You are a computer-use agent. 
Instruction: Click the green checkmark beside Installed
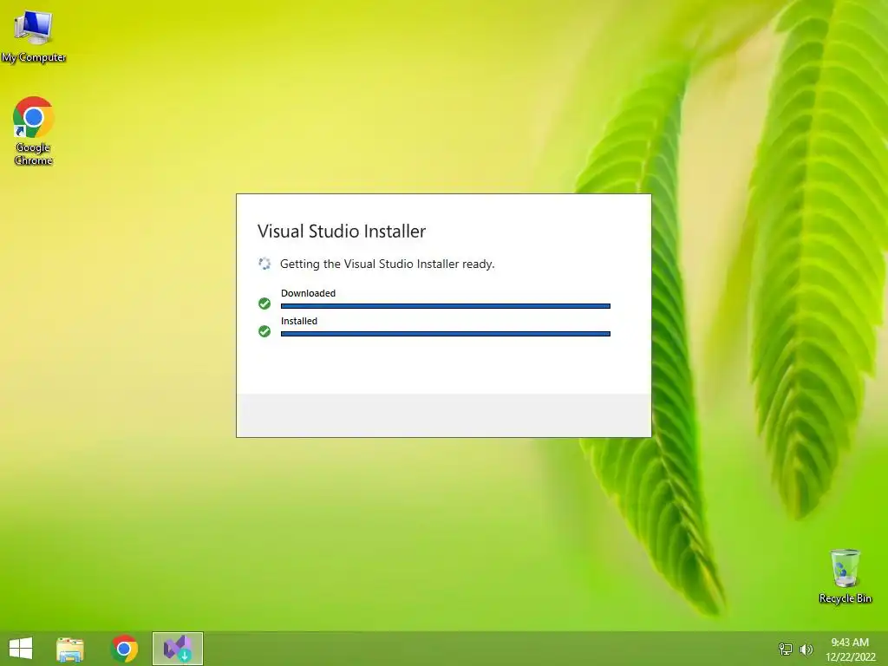point(264,331)
